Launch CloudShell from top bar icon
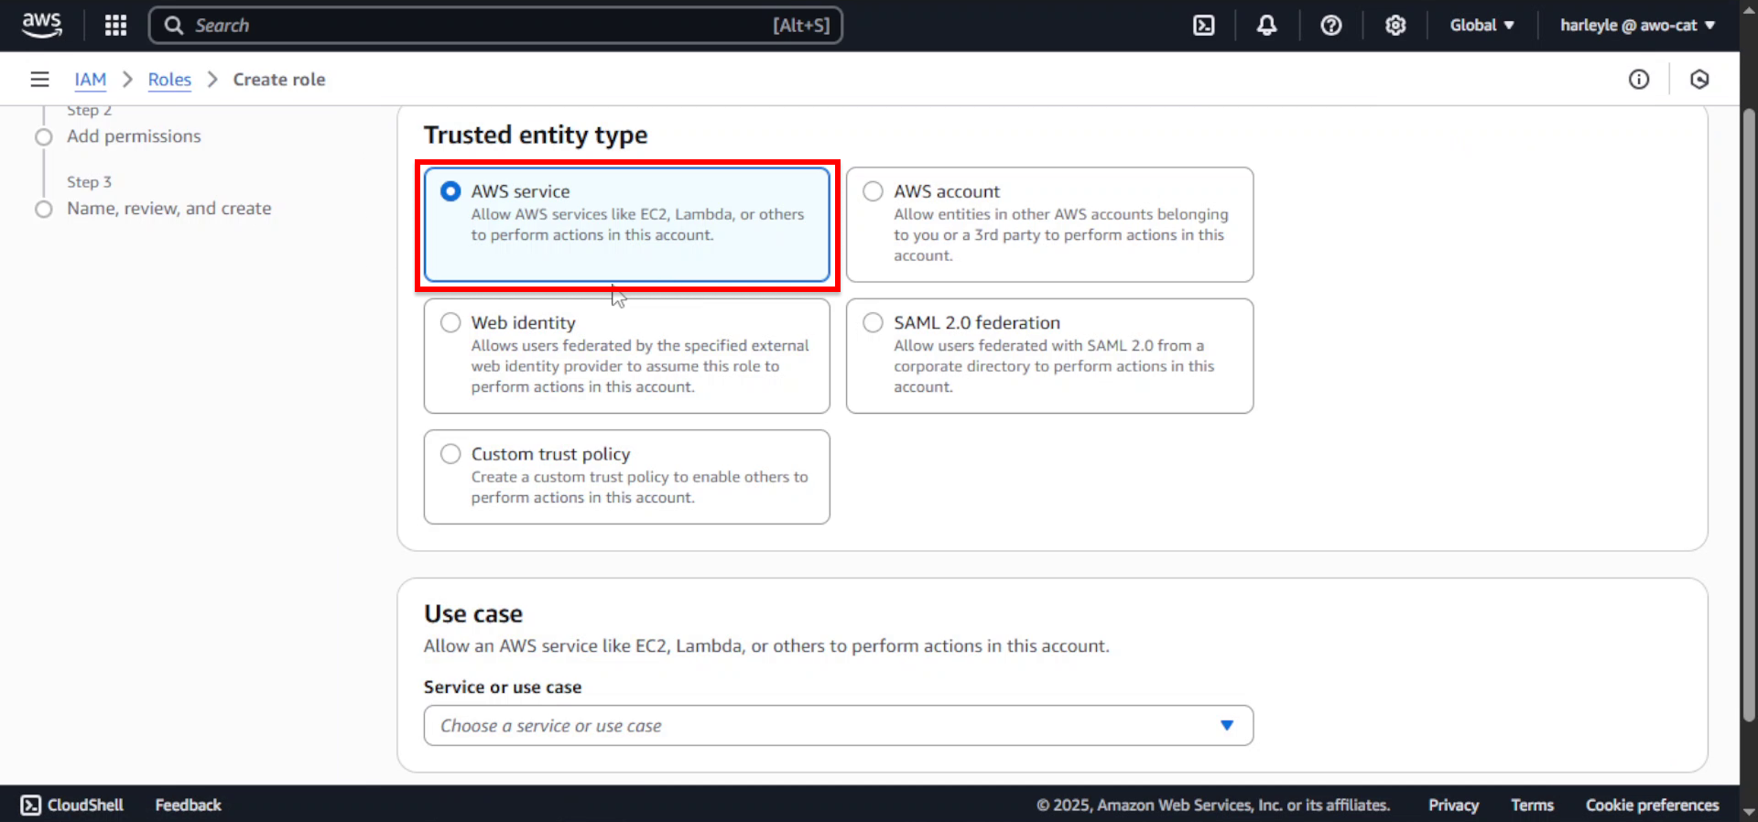This screenshot has height=822, width=1758. [x=1204, y=25]
